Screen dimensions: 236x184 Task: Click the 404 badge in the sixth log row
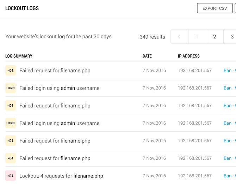click(11, 158)
